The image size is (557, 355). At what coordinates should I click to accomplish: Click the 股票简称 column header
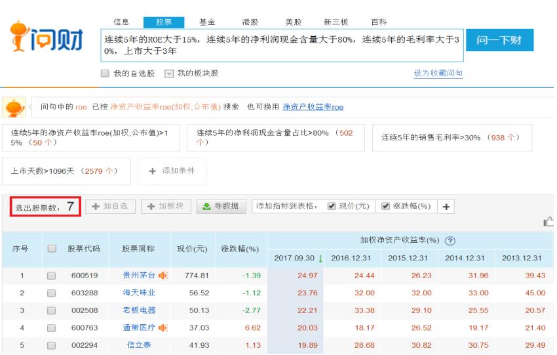[x=138, y=249]
